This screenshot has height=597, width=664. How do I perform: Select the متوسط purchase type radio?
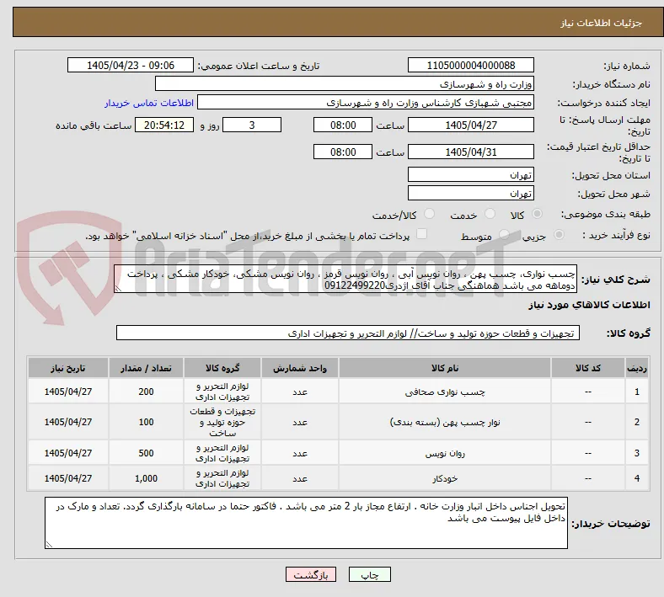(x=504, y=235)
